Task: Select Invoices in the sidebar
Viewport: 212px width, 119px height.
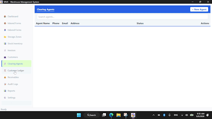Action: tap(16, 50)
